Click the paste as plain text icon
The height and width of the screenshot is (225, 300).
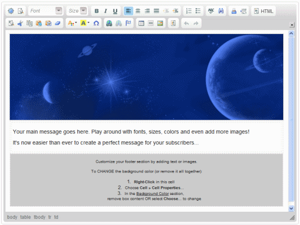coord(48,23)
